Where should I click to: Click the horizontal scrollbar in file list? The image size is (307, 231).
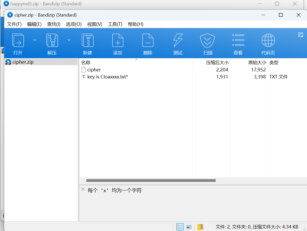[151, 180]
